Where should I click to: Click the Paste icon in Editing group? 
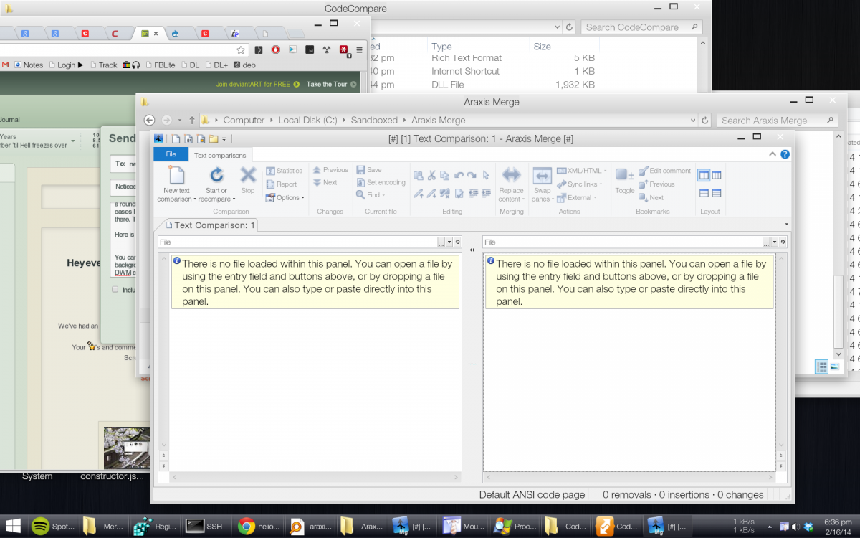419,175
